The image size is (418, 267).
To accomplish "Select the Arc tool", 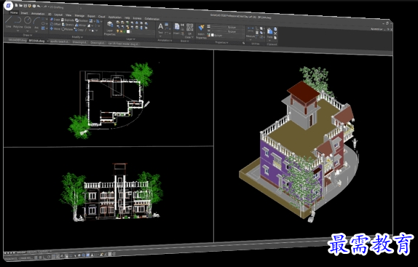I will (x=36, y=23).
